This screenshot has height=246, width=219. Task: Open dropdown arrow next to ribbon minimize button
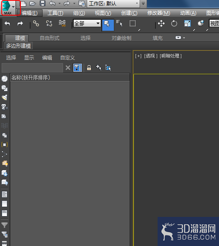184,38
